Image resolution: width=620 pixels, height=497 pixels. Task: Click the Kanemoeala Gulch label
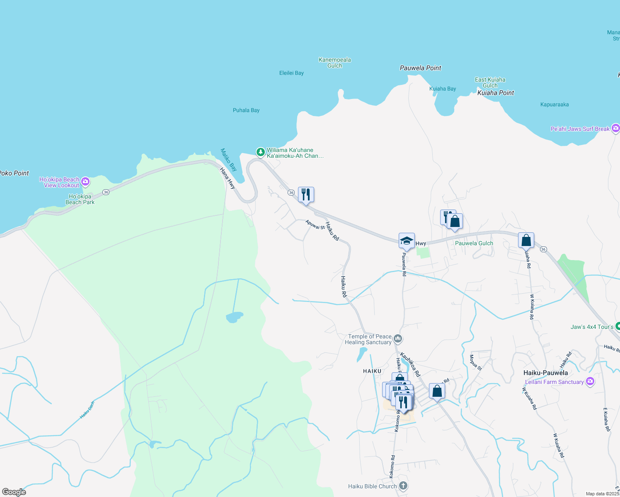(334, 63)
